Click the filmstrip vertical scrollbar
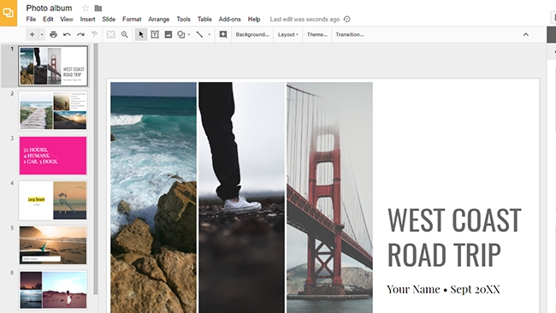 pos(96,169)
